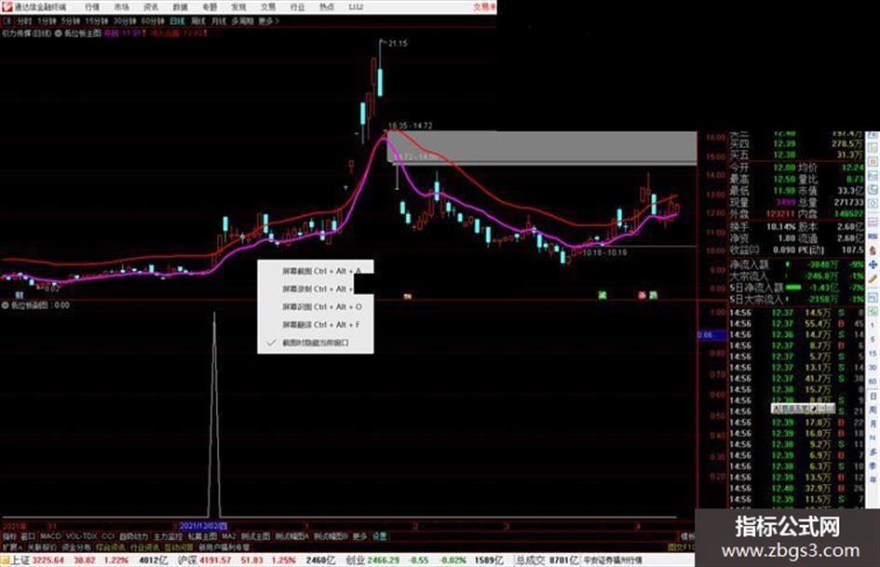Select the MA2 indicator tab
Screen dimensions: 880x567
(228, 536)
